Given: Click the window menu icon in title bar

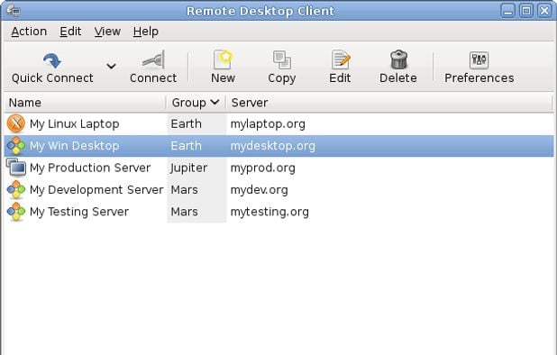Looking at the screenshot, I should (x=14, y=11).
